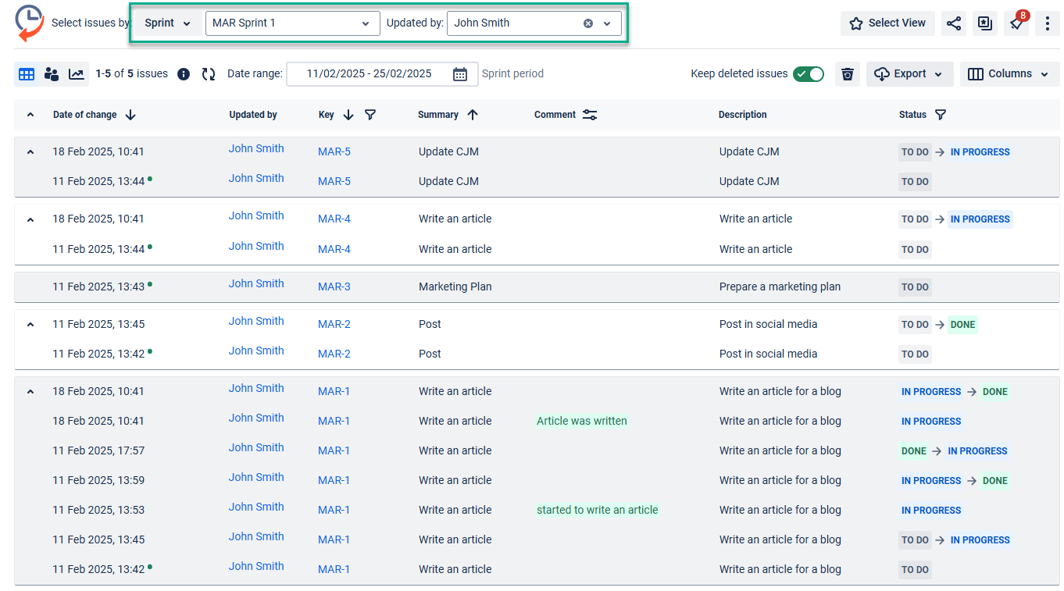Switch to the issues grid view
This screenshot has height=591, width=1064.
pyautogui.click(x=27, y=73)
